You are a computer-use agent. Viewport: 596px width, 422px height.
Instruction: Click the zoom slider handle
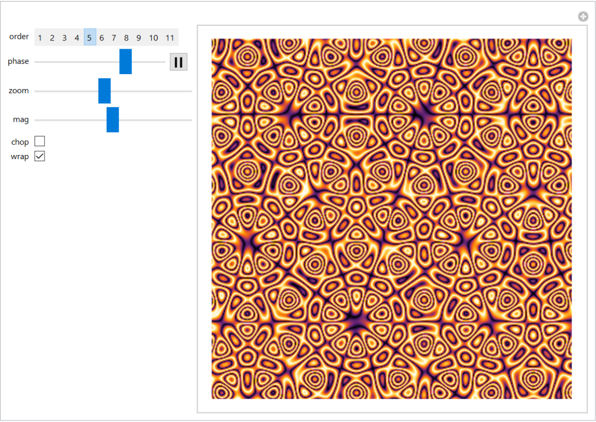105,91
